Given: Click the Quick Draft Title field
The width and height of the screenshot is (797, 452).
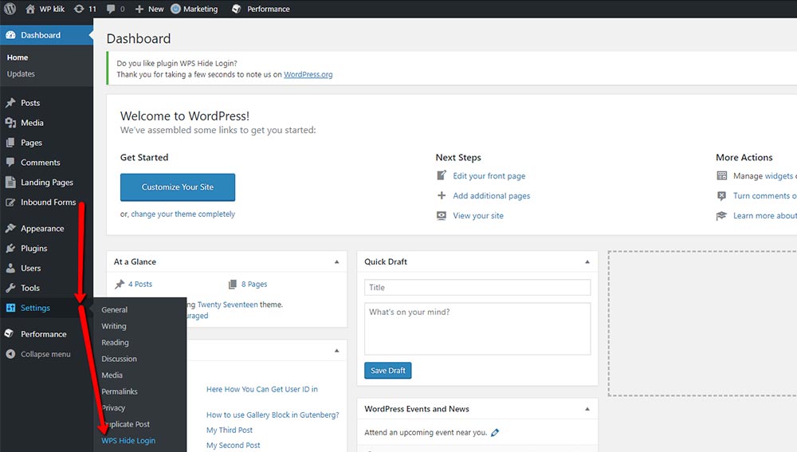Looking at the screenshot, I should pyautogui.click(x=477, y=287).
